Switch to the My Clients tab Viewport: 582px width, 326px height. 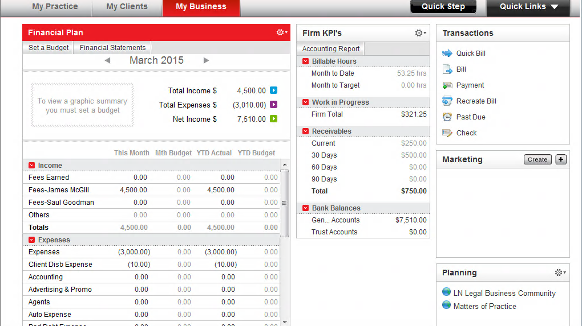127,7
